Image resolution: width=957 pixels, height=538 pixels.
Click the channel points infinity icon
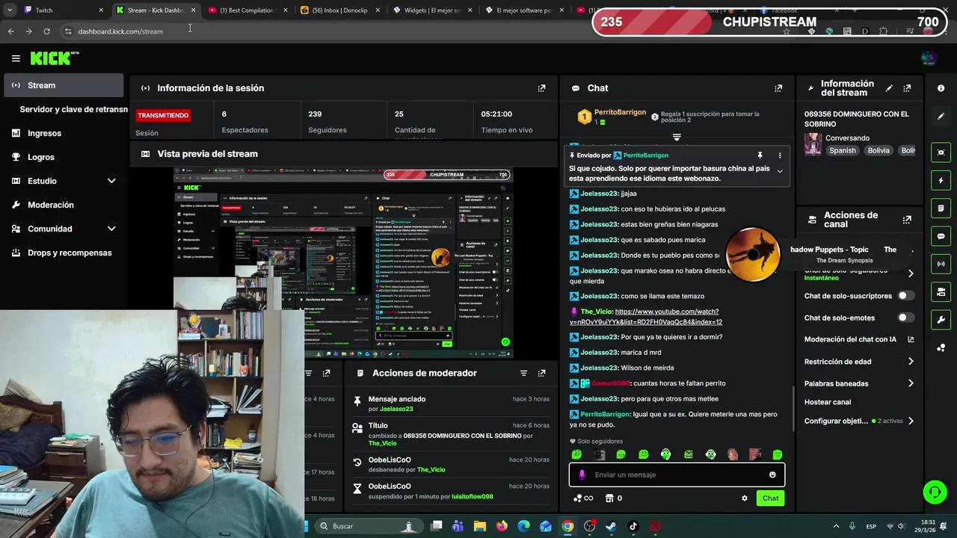[582, 498]
